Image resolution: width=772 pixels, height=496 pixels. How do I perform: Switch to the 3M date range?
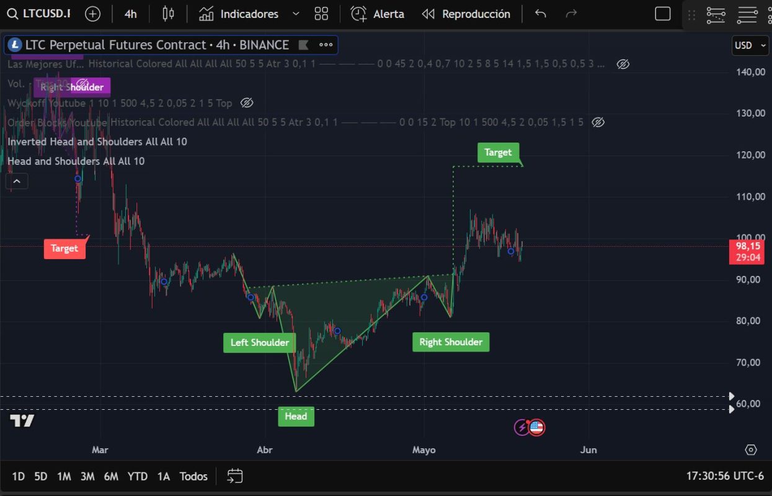[87, 476]
